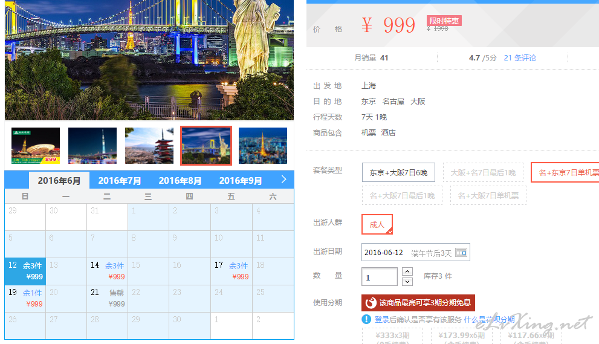This screenshot has width=599, height=344.
Task: Switch calendar to 2016年7月 tab
Action: [120, 180]
